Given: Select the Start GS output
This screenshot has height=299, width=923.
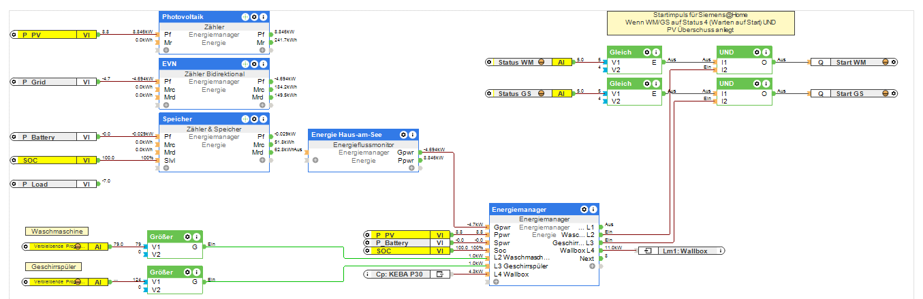Looking at the screenshot, I should pyautogui.click(x=854, y=93).
